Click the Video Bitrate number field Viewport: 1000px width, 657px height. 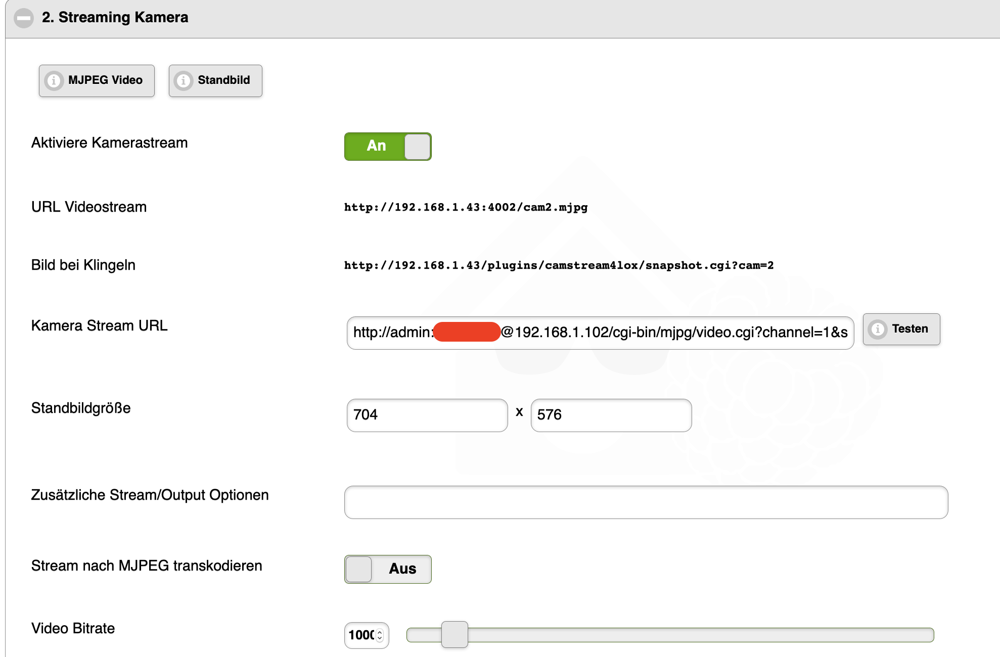(361, 635)
